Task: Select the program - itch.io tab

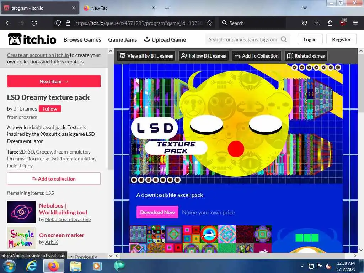Action: [40, 8]
